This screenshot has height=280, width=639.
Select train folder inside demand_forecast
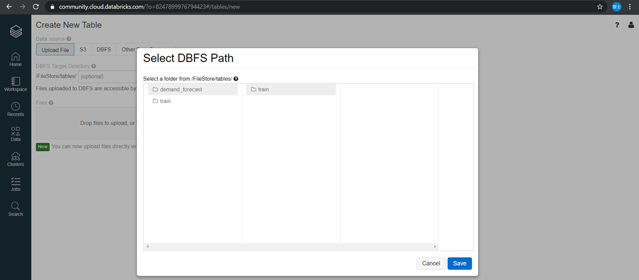(x=291, y=89)
